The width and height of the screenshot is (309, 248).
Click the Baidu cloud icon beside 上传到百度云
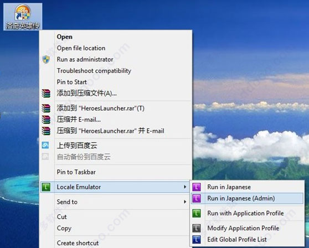tap(45, 146)
